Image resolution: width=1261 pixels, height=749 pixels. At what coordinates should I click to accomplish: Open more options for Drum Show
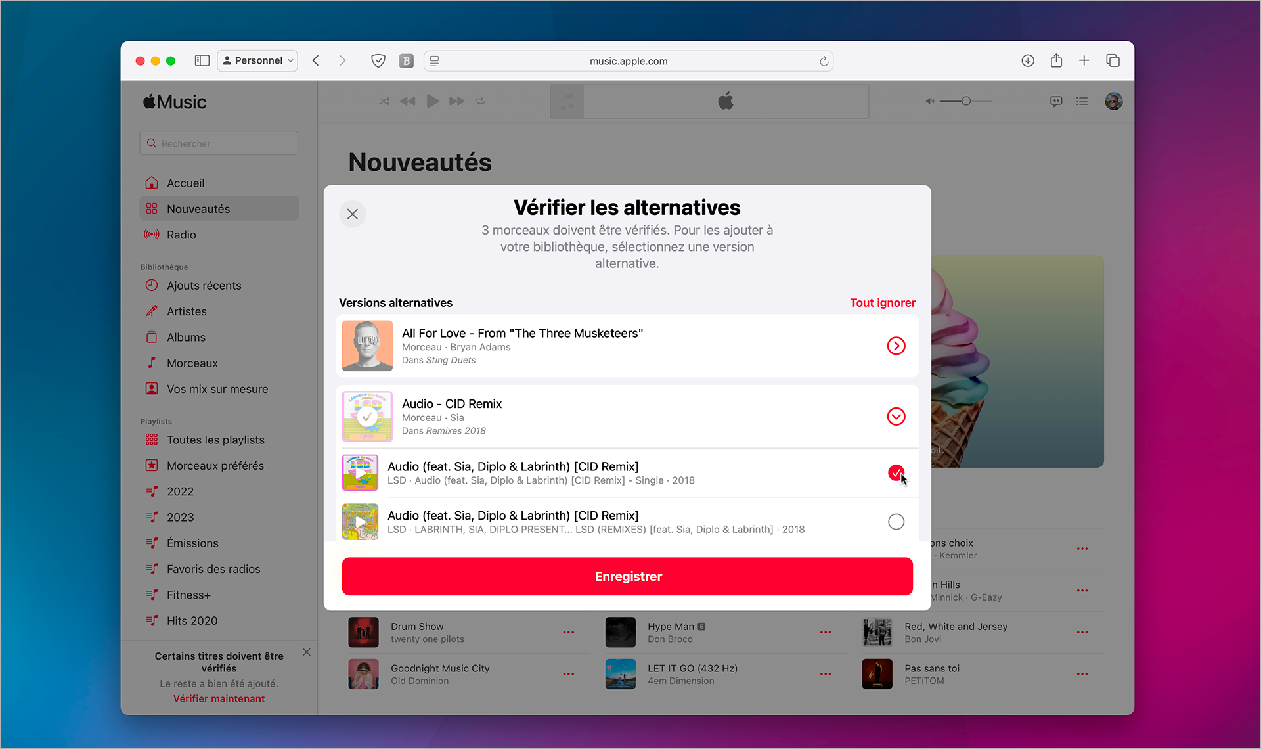[569, 633]
